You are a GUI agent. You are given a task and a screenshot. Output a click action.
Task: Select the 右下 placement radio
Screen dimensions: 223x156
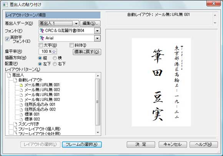tap(55, 64)
